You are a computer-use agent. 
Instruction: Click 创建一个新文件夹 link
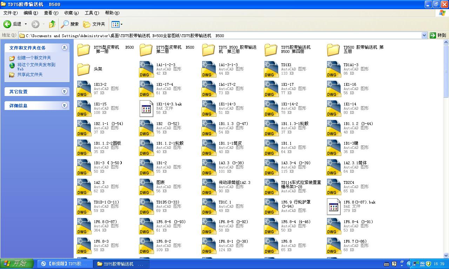pos(34,58)
